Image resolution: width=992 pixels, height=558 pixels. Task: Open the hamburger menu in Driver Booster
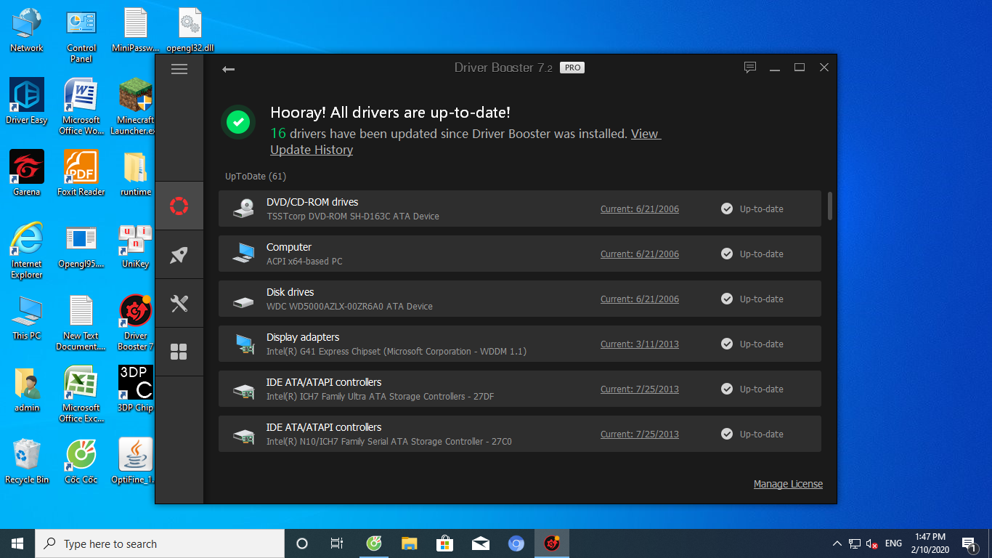[179, 69]
